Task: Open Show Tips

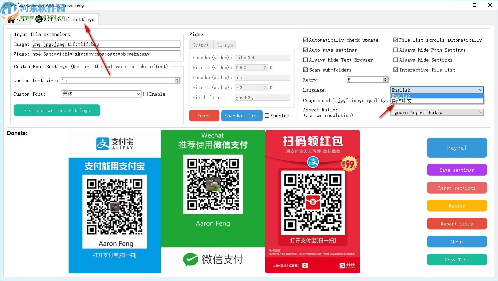Action: tap(457, 260)
